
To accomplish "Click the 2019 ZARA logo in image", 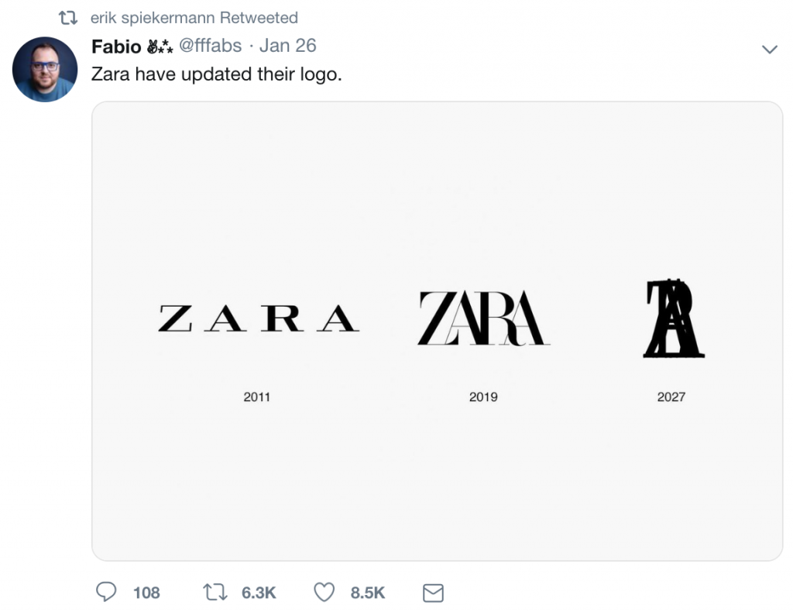I will click(483, 318).
